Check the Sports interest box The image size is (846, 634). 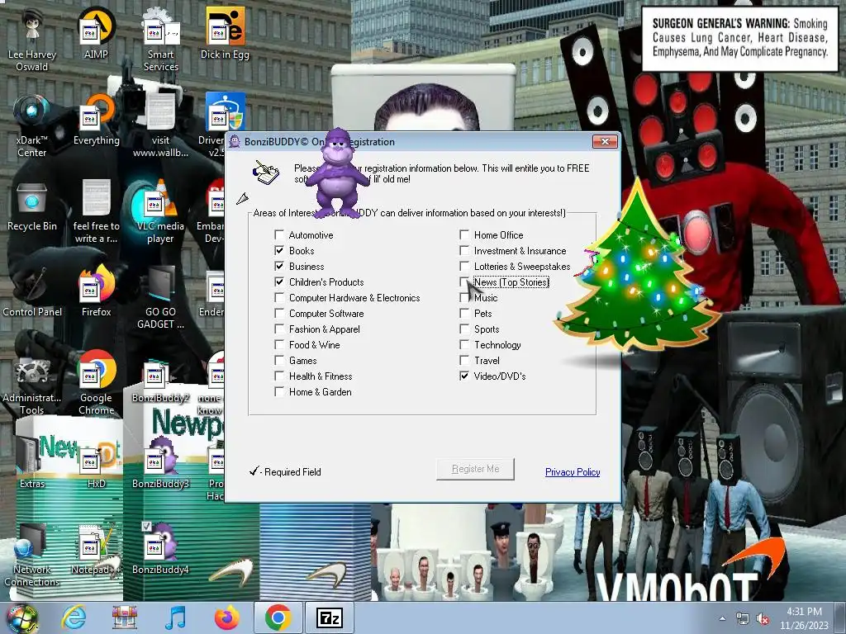(x=464, y=329)
